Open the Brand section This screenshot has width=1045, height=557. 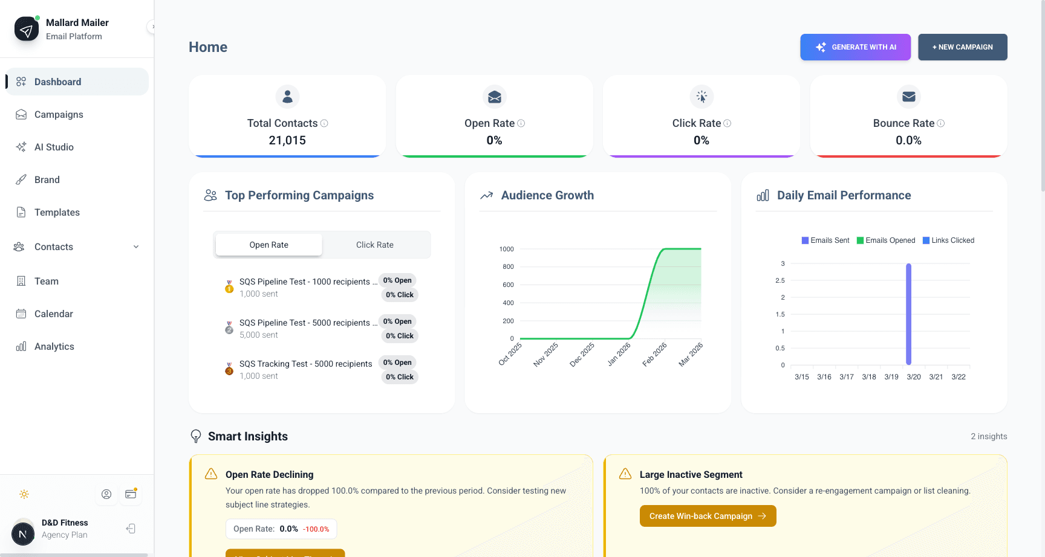(47, 179)
